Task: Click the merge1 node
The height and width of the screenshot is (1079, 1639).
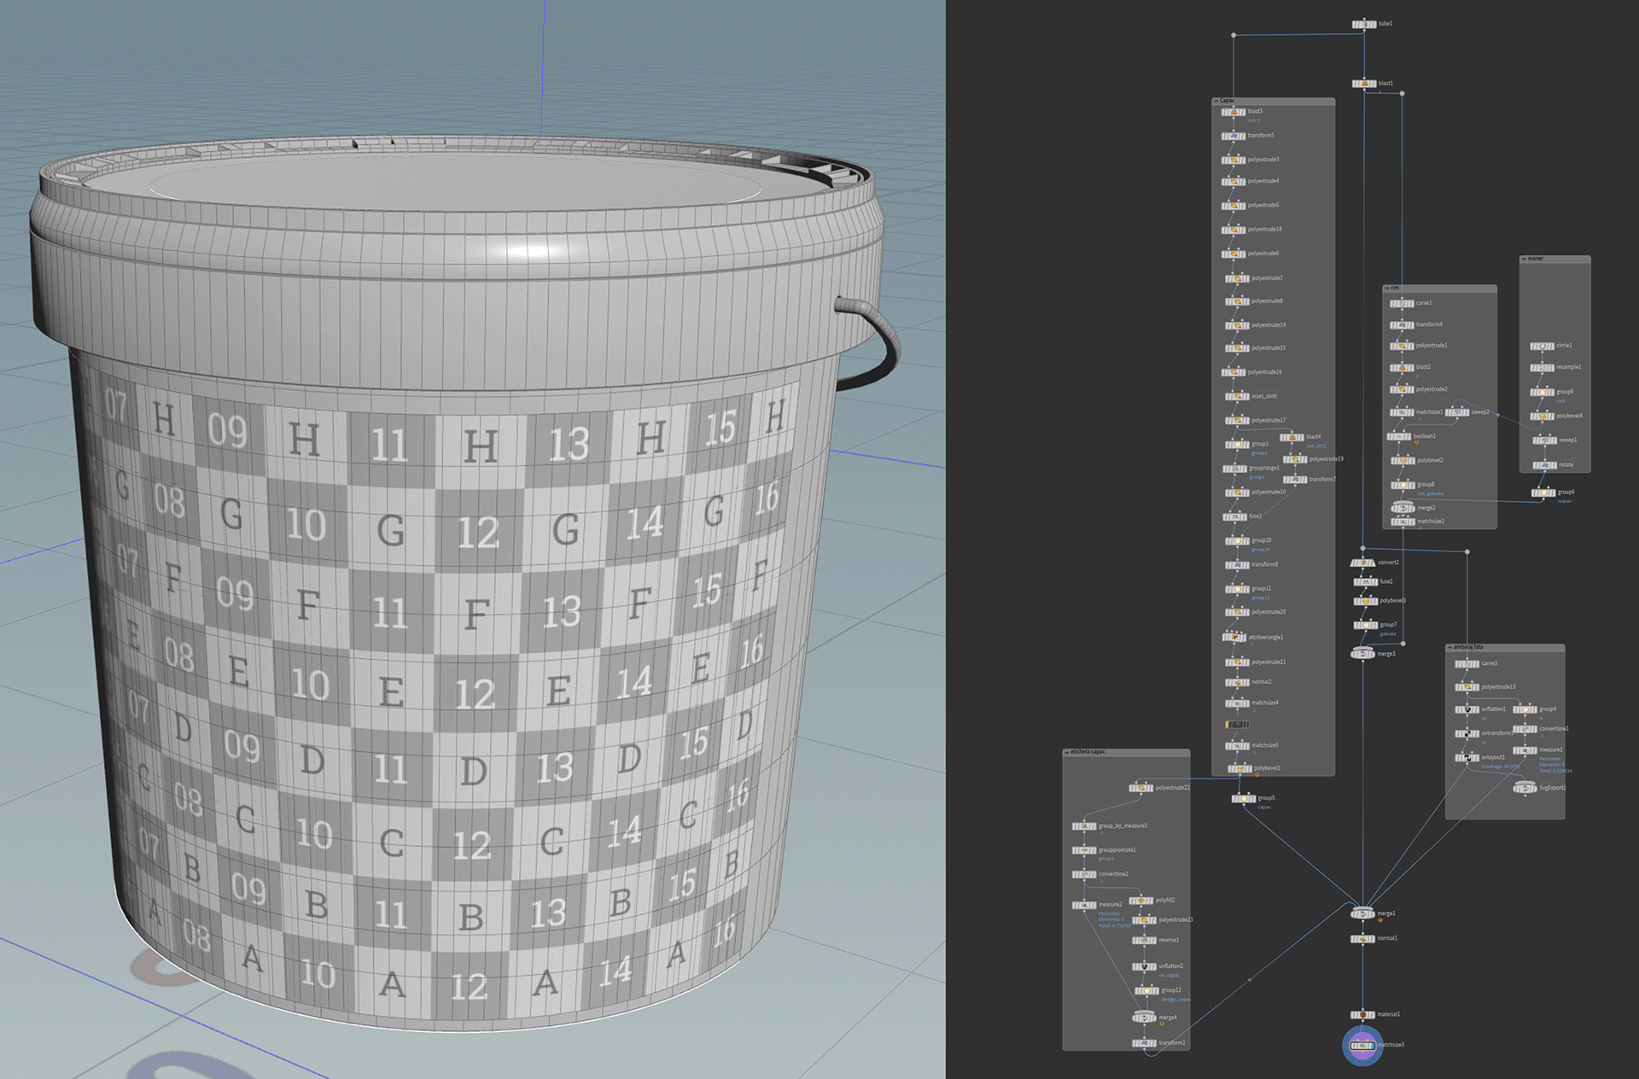Action: coord(1362,913)
